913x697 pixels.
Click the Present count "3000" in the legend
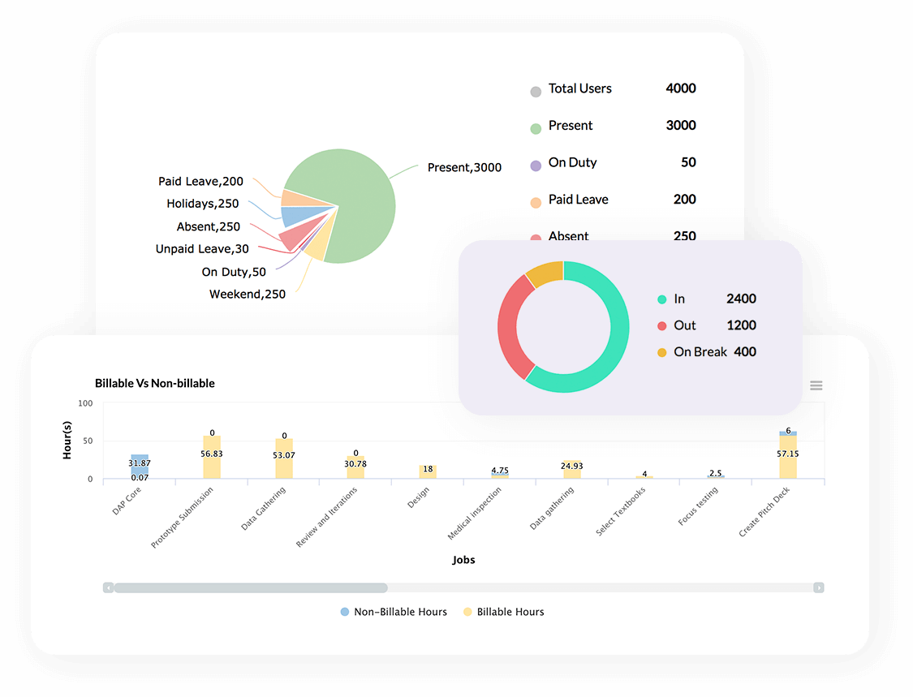tap(681, 126)
